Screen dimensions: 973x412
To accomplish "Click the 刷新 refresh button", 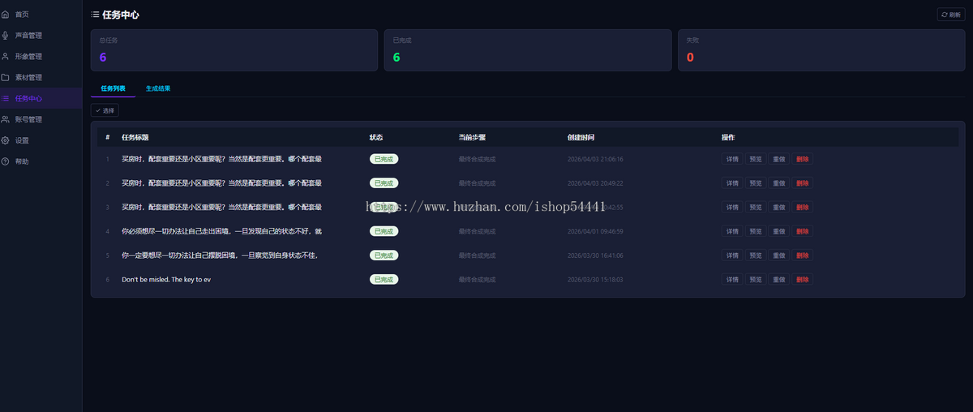I will tap(951, 15).
